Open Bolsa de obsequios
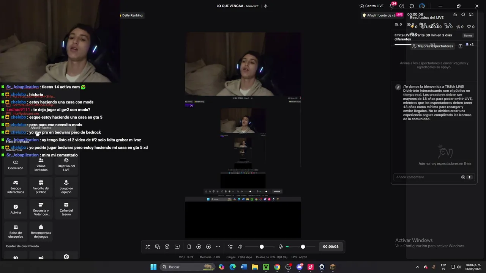This screenshot has height=273, width=486. coord(16,232)
